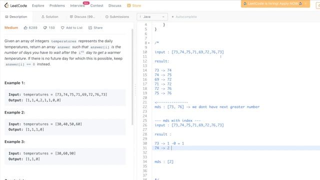320x180 pixels.
Task: Click Example 3 input [30,60,90]
Action: click(65, 153)
